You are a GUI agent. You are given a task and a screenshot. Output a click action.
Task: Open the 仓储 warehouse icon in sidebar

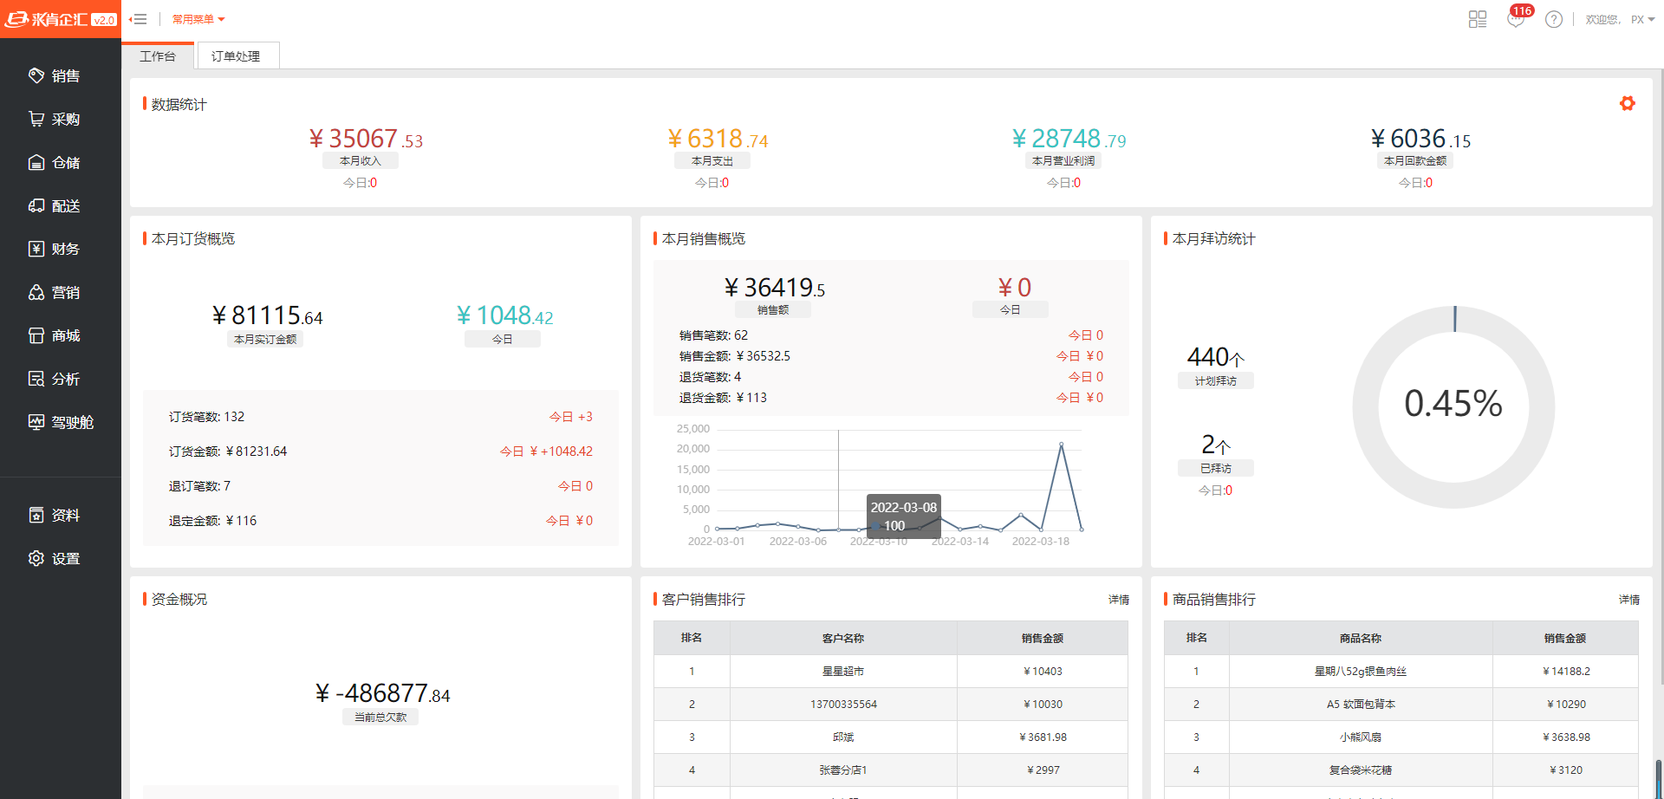click(x=36, y=163)
